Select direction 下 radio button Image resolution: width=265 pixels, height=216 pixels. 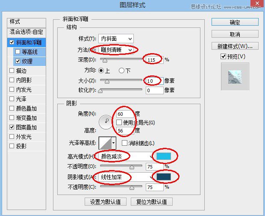pos(121,70)
